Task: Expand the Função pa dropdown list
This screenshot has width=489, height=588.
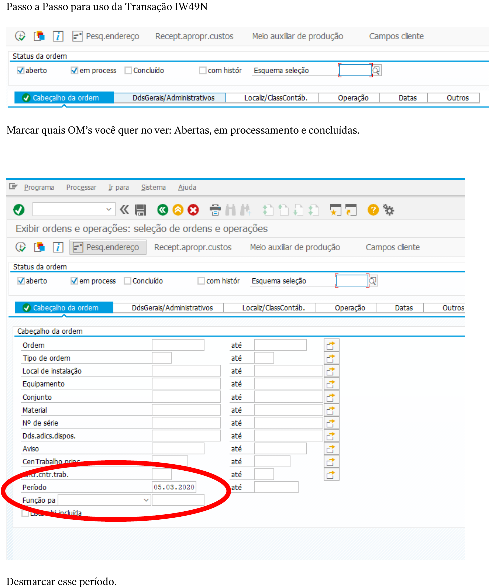Action: (x=146, y=500)
